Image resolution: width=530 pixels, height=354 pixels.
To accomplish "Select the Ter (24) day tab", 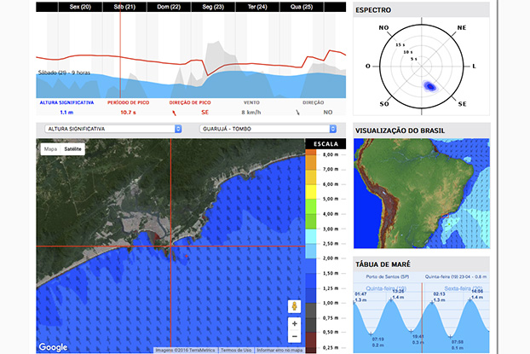I will pyautogui.click(x=257, y=7).
